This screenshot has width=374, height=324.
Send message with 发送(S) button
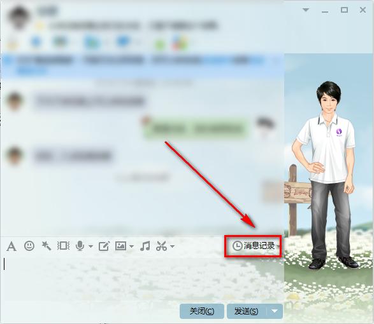coord(247,311)
